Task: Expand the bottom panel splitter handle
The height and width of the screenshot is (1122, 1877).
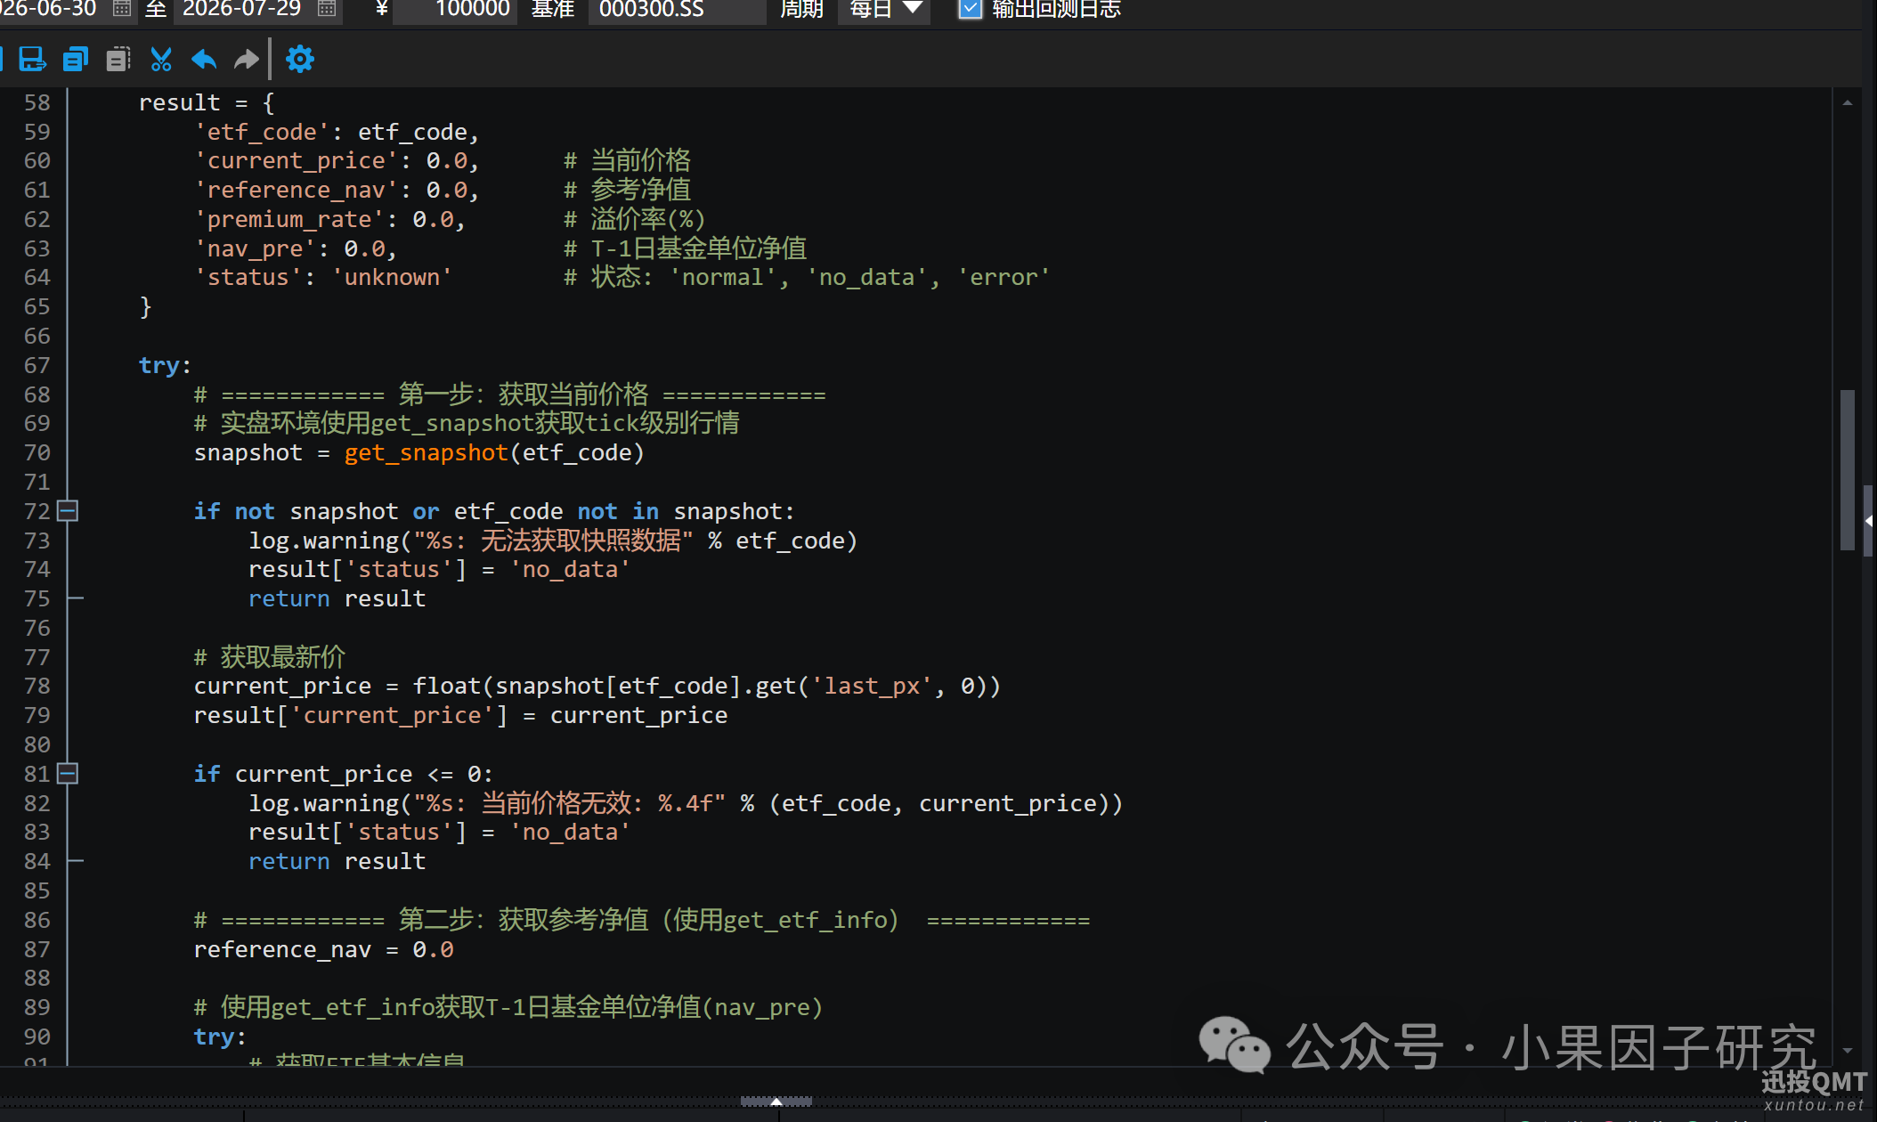Action: pos(776,1102)
